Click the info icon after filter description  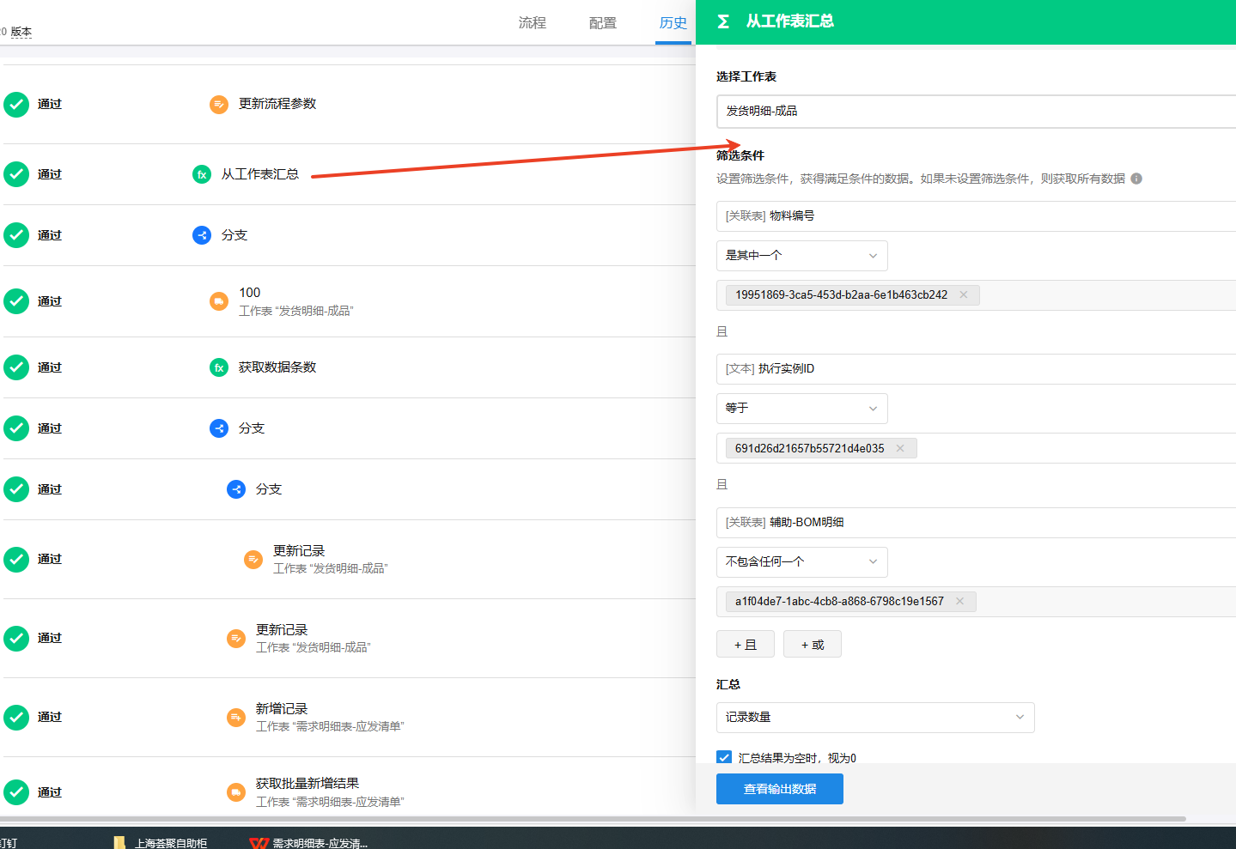pyautogui.click(x=1136, y=179)
